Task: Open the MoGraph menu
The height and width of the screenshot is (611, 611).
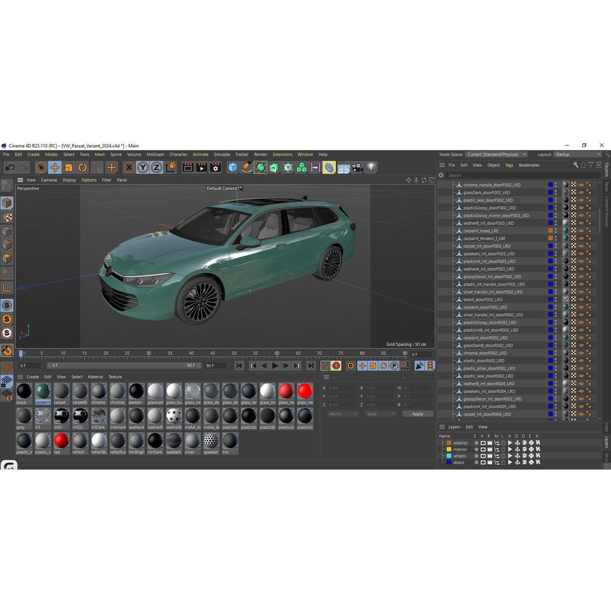Action: [155, 154]
